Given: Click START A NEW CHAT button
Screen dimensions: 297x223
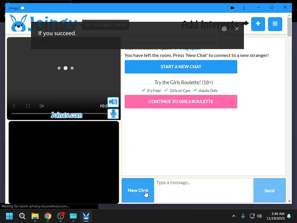Looking at the screenshot, I should [x=181, y=67].
